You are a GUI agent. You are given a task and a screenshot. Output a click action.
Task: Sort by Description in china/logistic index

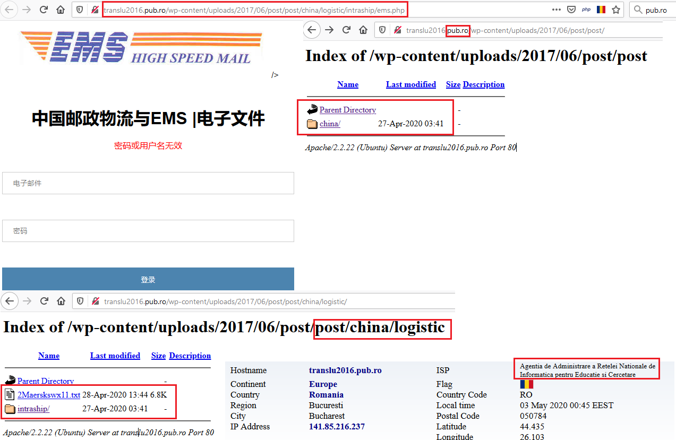(x=190, y=356)
